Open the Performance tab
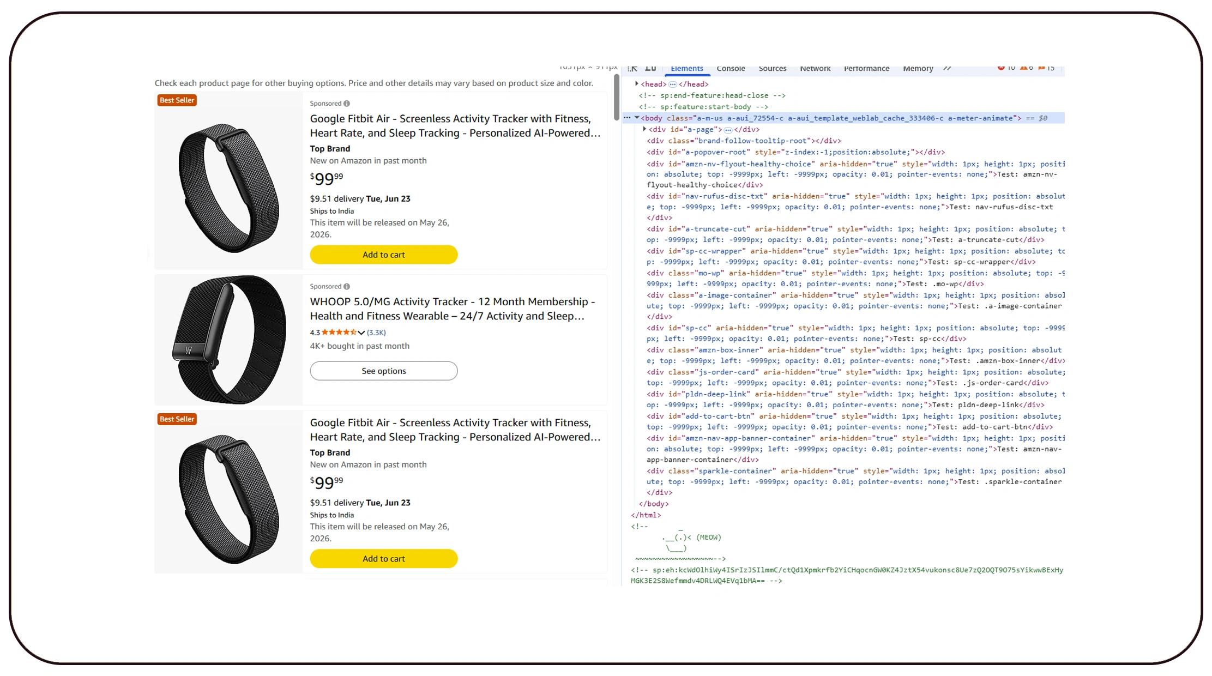 click(x=866, y=69)
